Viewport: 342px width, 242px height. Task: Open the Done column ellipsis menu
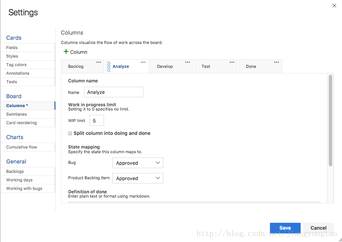coord(277,62)
